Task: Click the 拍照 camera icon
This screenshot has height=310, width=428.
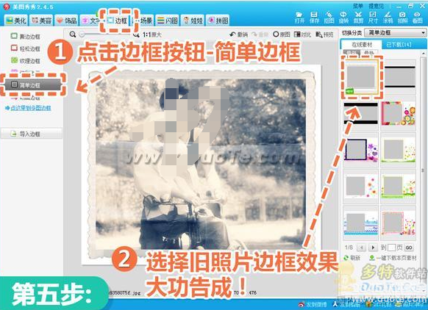Action: click(402, 17)
